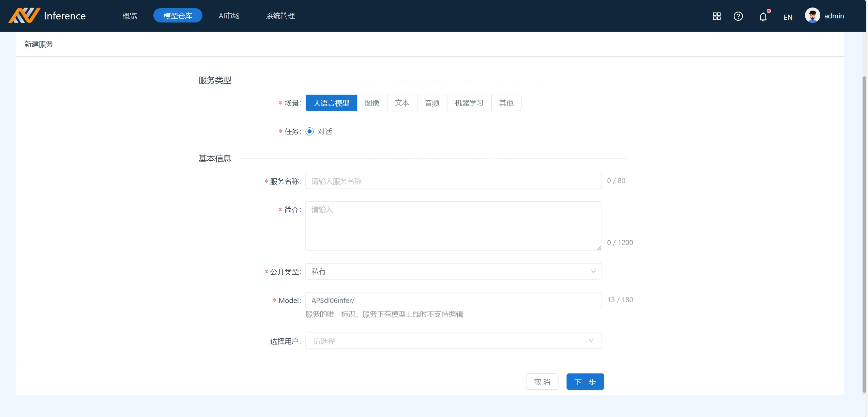Open the AI市场 menu

point(229,16)
